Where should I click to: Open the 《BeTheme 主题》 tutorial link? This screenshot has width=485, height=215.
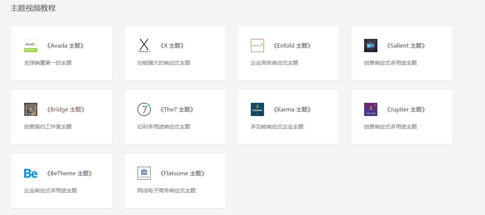(70, 173)
